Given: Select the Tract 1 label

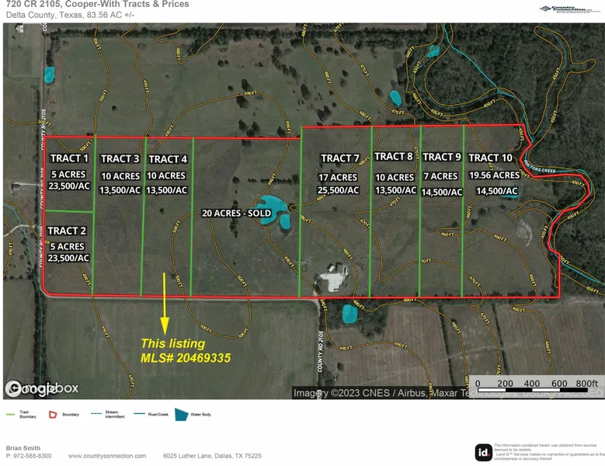Looking at the screenshot, I should [x=70, y=158].
